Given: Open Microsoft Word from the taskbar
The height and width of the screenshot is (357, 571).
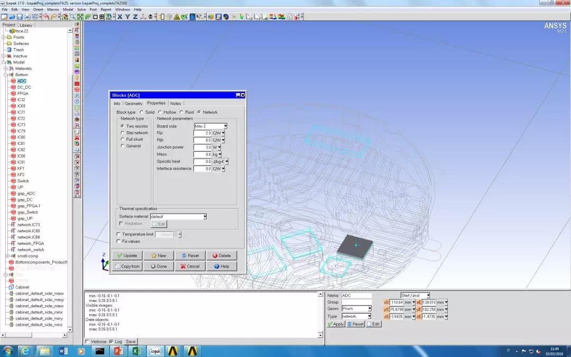Looking at the screenshot, I should tap(63, 351).
